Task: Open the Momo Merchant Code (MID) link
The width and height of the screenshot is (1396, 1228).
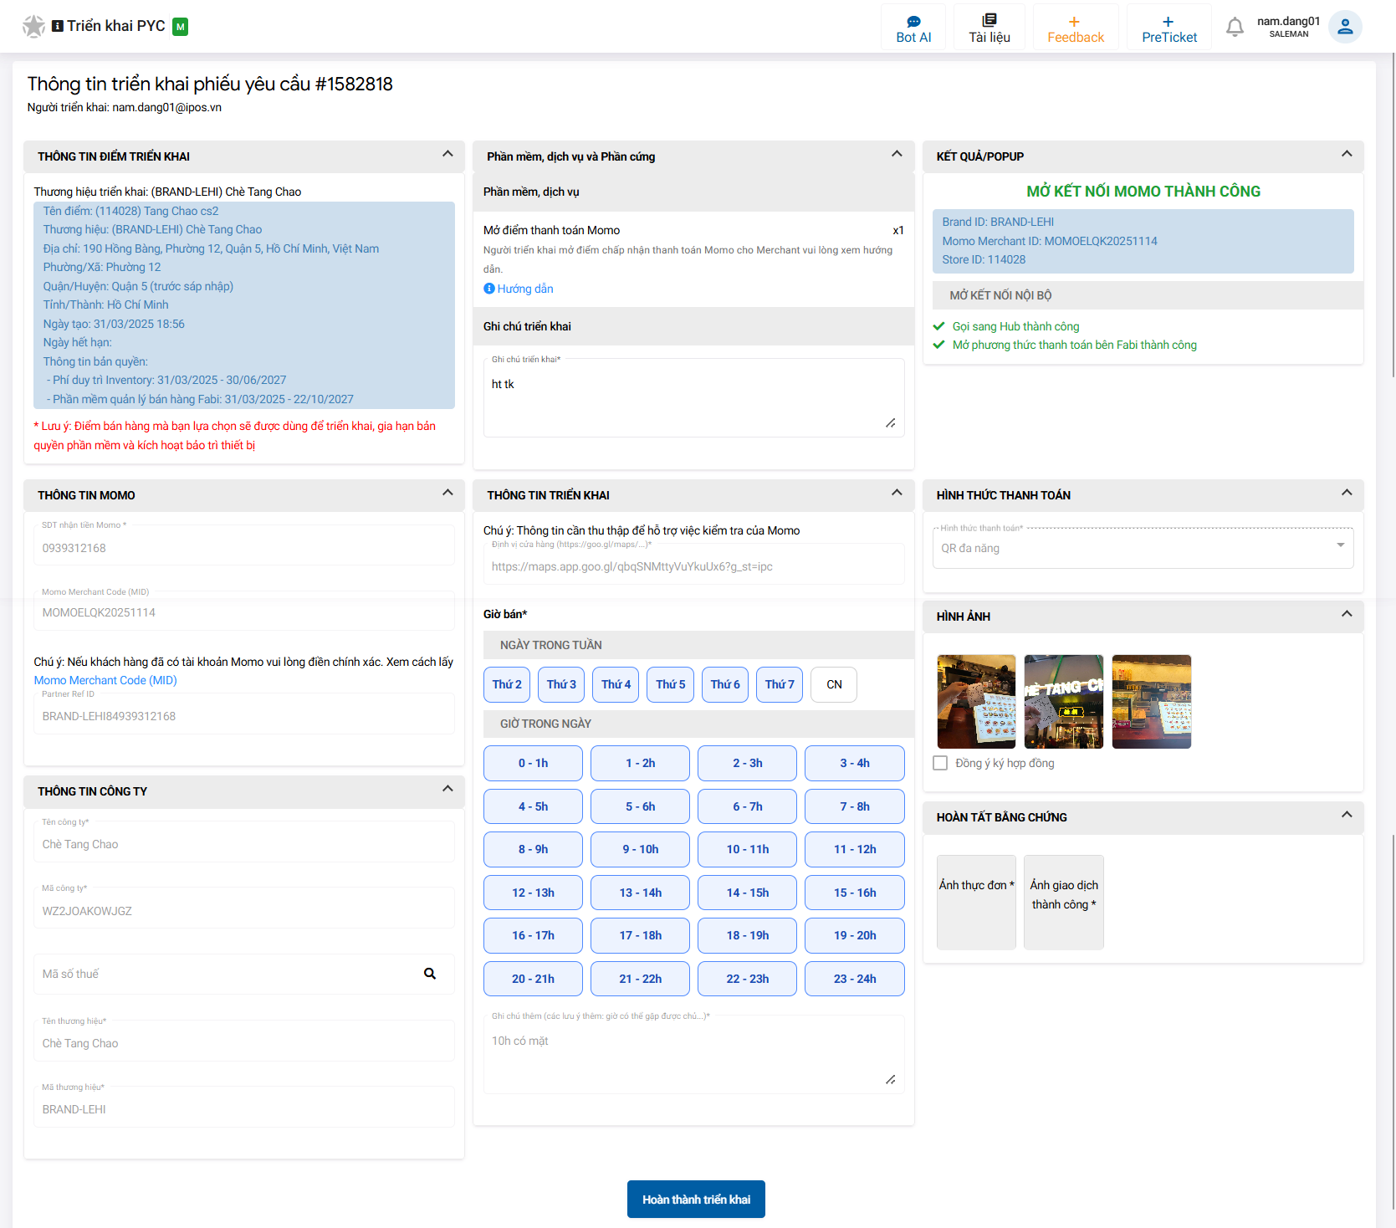Action: [105, 680]
